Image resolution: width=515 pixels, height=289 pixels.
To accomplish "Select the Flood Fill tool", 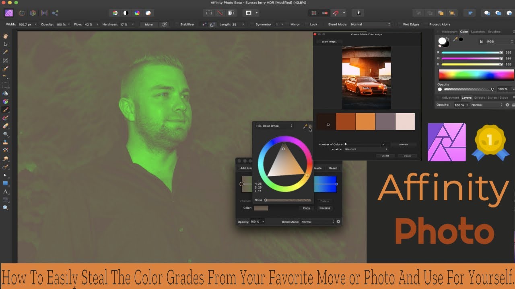I will point(6,94).
